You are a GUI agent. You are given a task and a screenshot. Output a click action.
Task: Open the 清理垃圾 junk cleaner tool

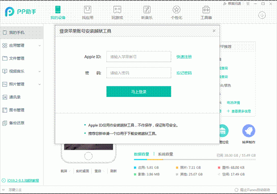(x=224, y=134)
